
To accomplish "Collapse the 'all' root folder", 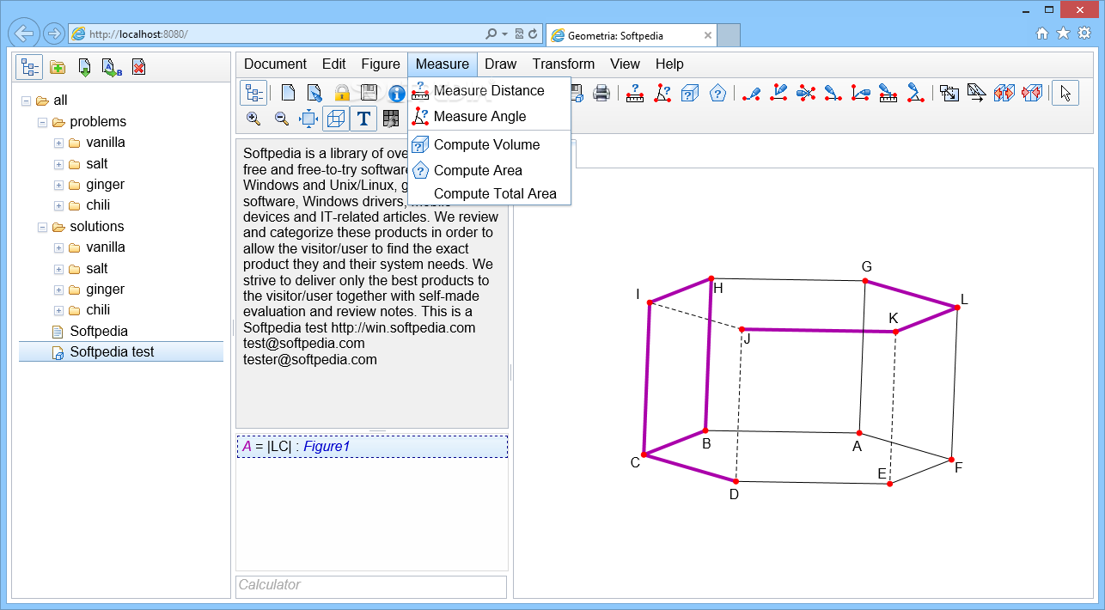I will point(26,101).
